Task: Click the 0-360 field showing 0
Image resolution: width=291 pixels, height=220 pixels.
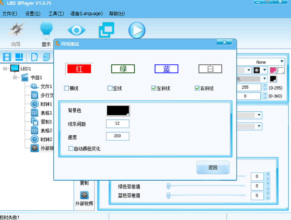Action: point(248,96)
